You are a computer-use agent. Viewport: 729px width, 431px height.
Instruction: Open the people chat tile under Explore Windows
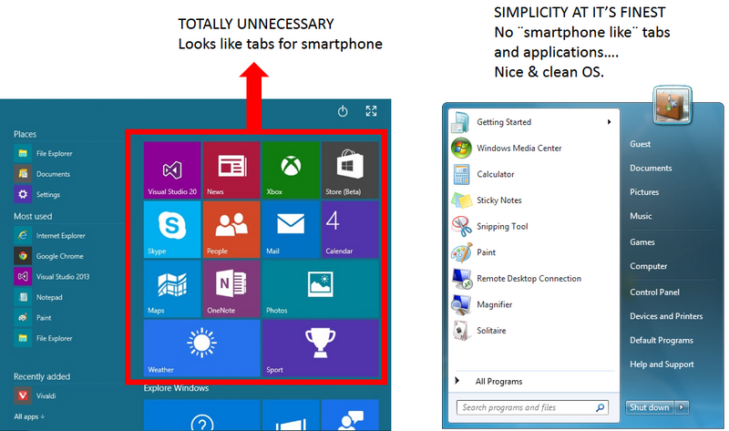pos(350,416)
